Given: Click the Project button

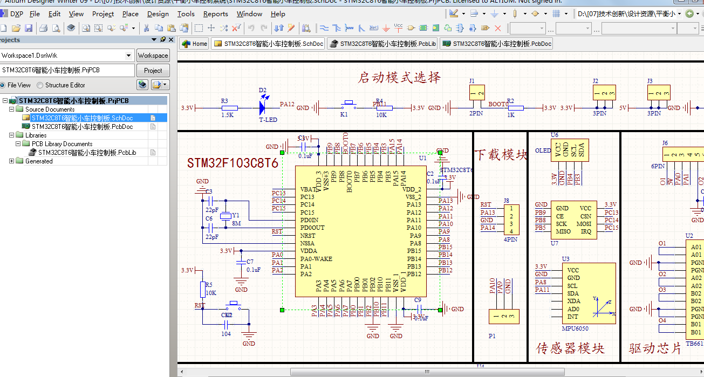Looking at the screenshot, I should 153,71.
